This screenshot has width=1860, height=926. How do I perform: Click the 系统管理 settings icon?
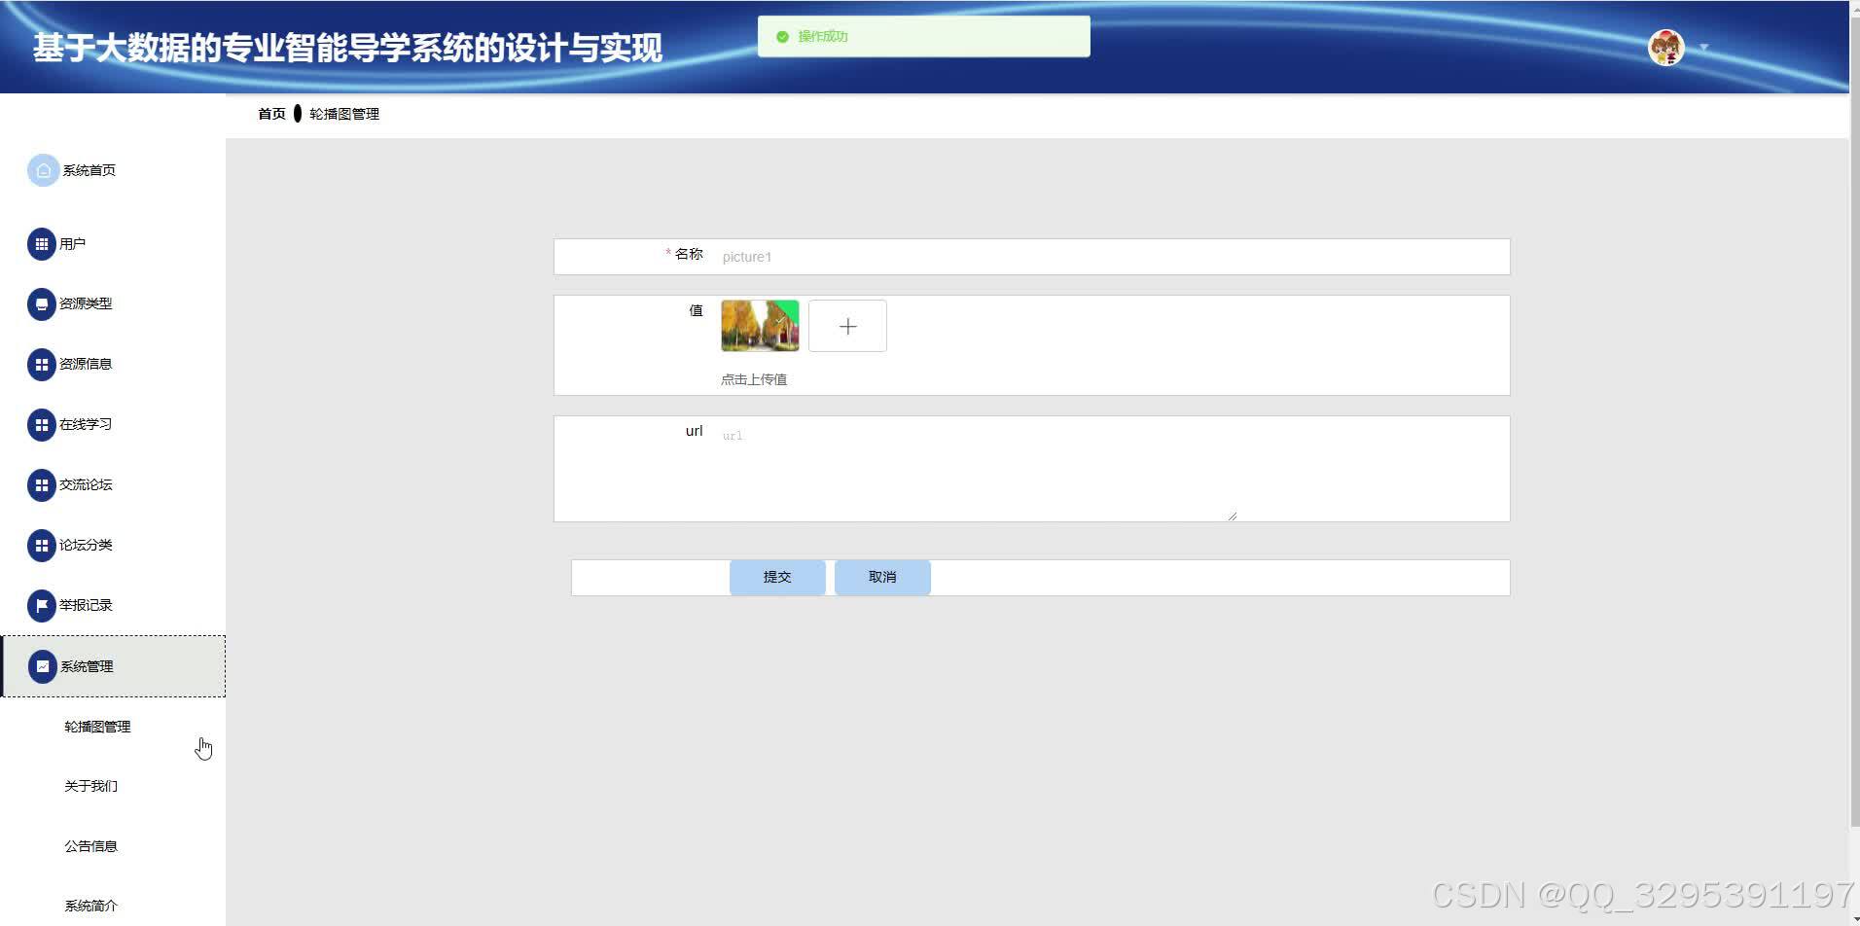coord(42,666)
